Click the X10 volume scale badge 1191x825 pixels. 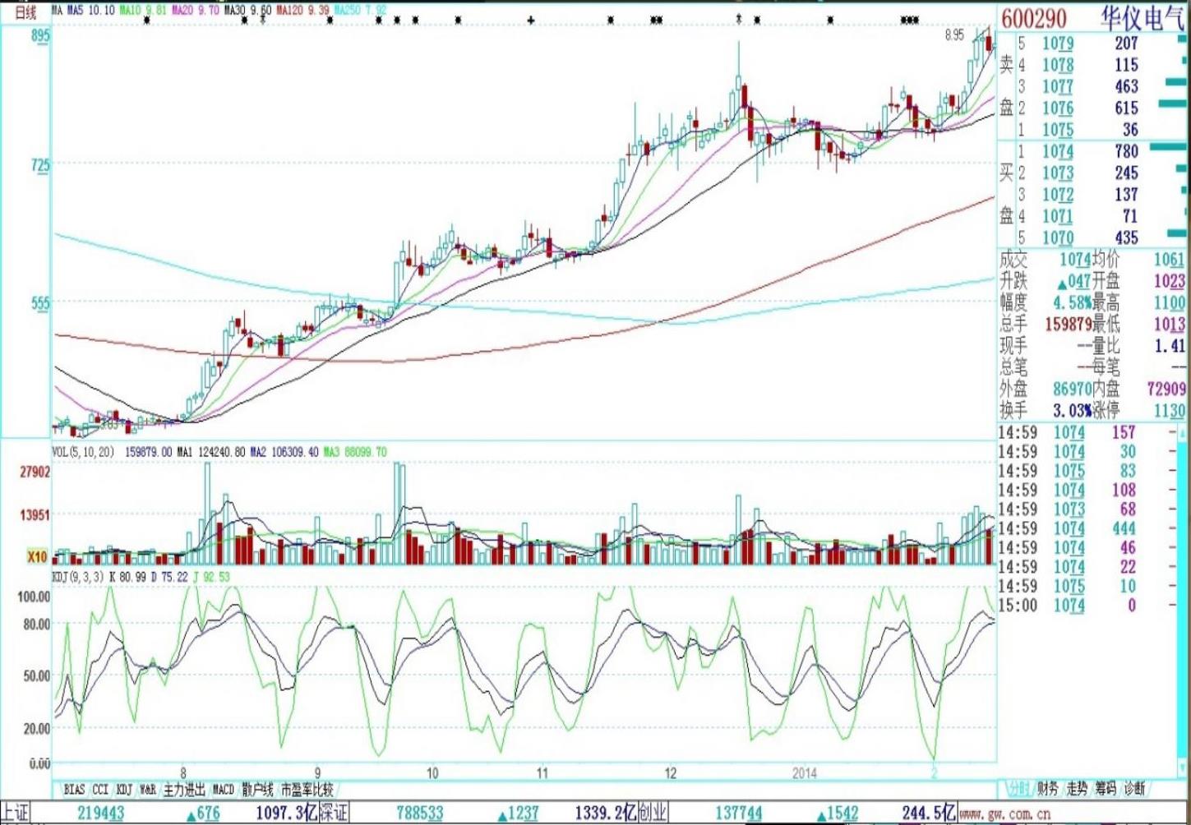pos(37,557)
